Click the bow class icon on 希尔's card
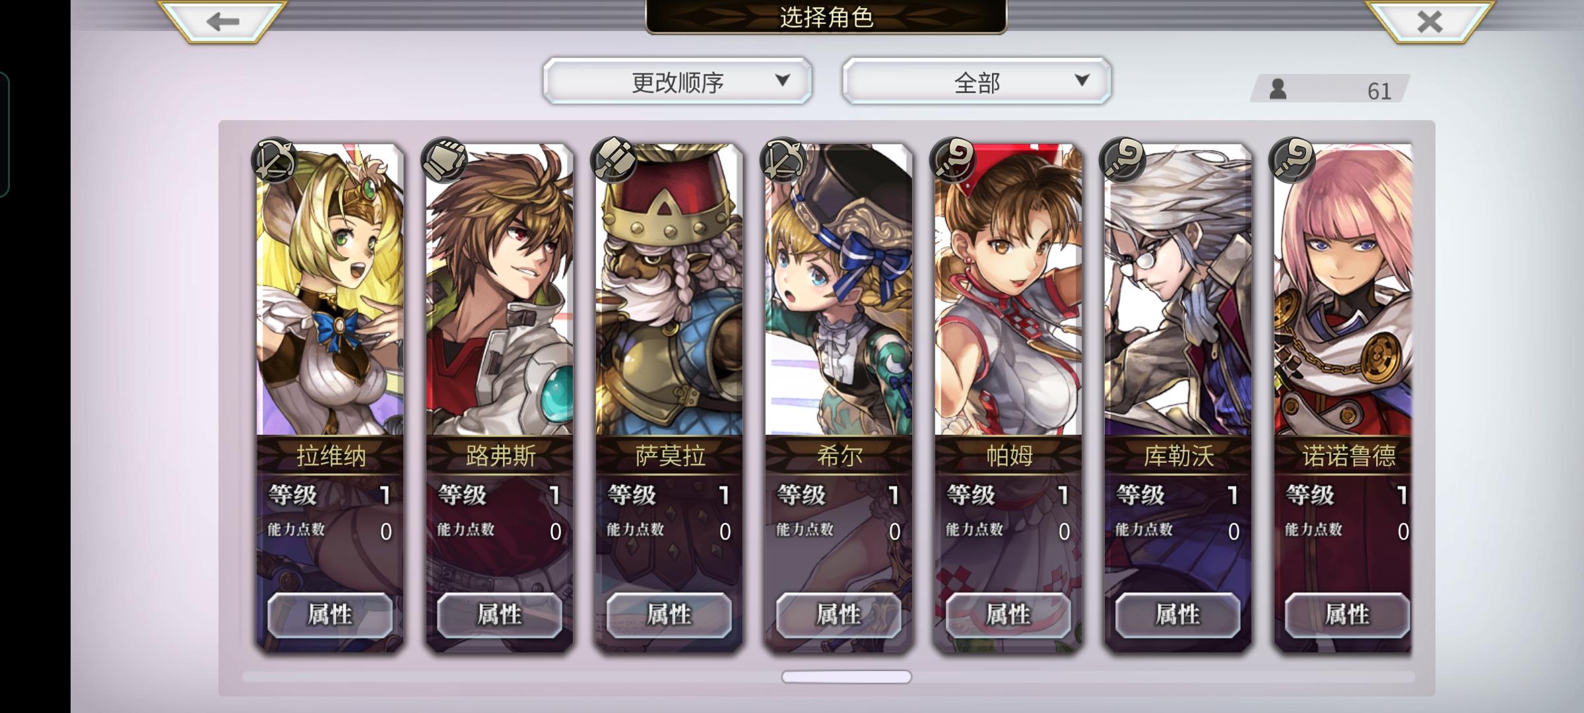Screen dimensions: 1584x713 point(783,160)
